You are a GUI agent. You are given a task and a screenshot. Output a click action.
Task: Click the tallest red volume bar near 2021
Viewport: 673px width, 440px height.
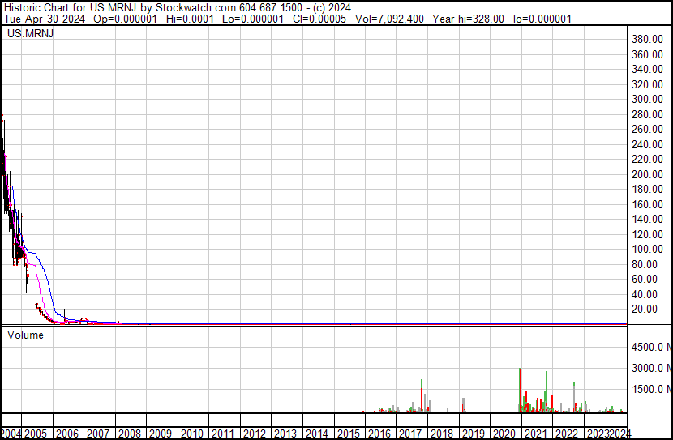[x=520, y=390]
